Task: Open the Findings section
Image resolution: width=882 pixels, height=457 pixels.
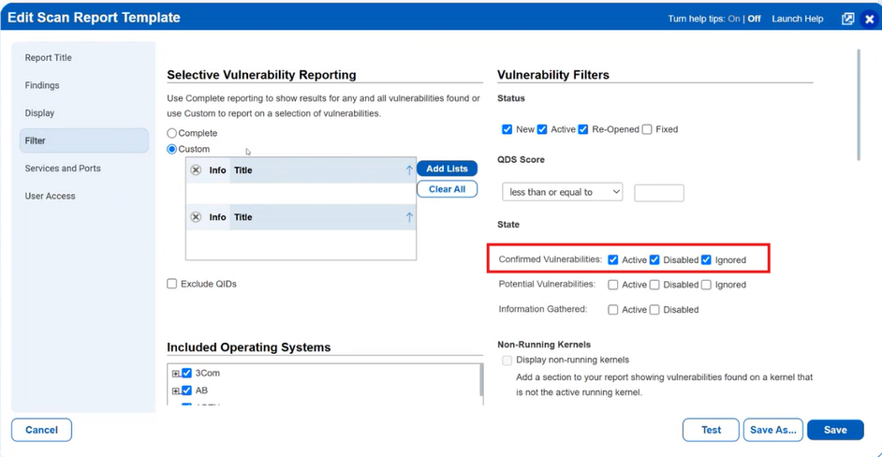Action: point(84,85)
